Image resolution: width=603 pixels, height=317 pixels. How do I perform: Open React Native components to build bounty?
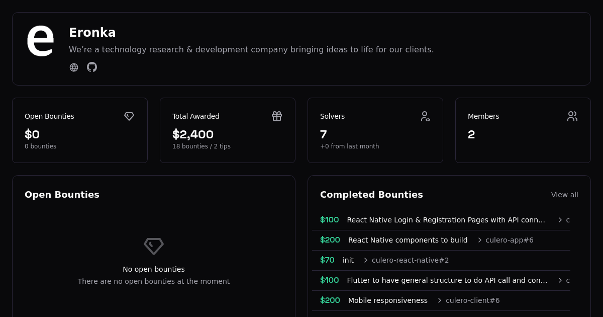point(408,240)
